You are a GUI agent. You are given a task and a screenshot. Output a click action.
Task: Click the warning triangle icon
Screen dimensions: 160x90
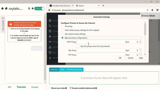[x=11, y=24]
